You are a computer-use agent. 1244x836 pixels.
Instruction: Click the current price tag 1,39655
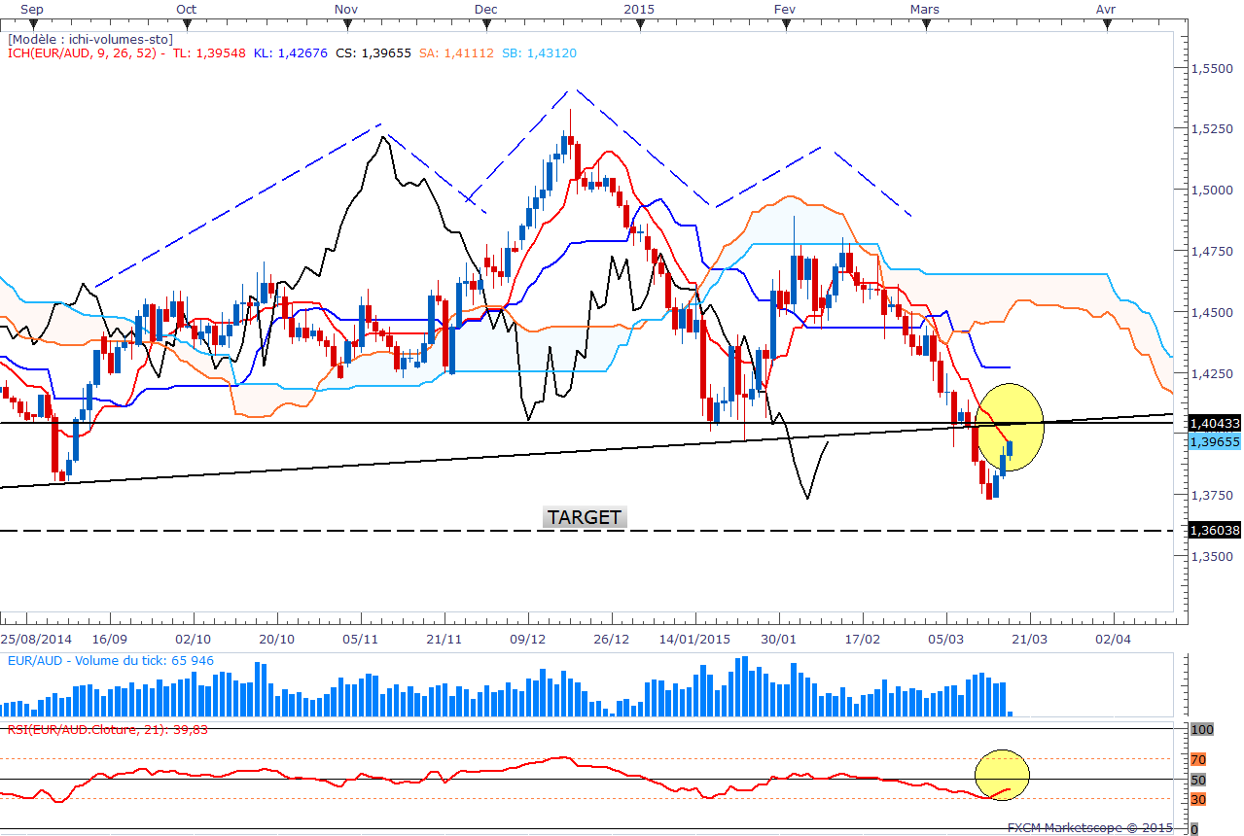(1215, 441)
